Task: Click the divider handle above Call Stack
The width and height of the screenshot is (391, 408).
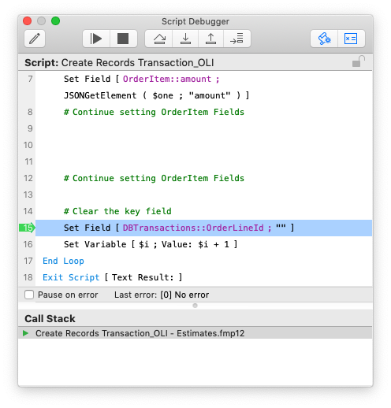Action: coord(195,306)
